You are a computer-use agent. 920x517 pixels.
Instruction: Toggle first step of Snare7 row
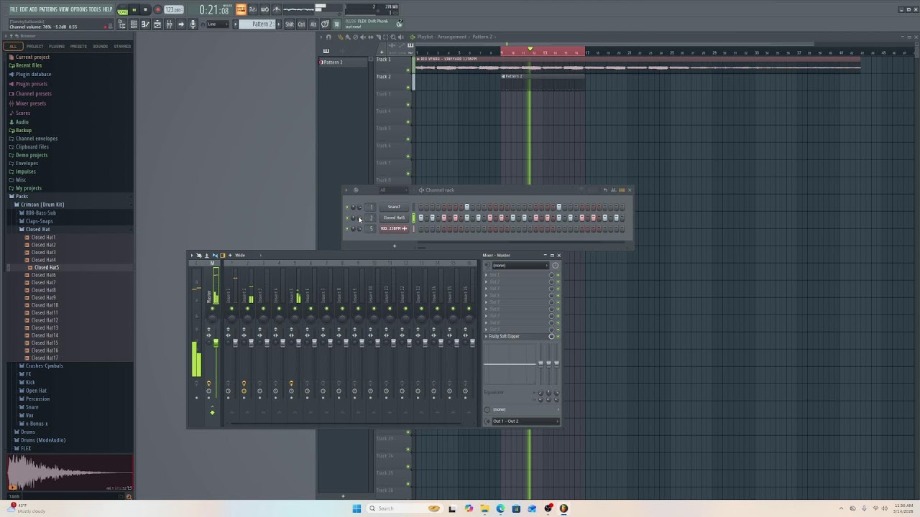[x=421, y=207]
